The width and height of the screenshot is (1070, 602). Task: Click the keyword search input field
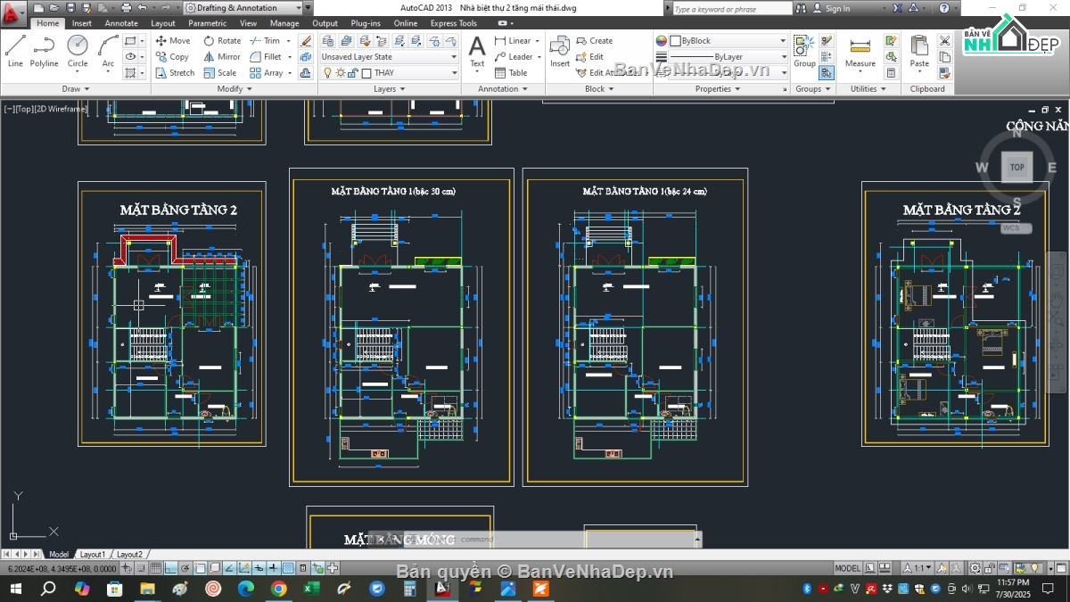[731, 9]
